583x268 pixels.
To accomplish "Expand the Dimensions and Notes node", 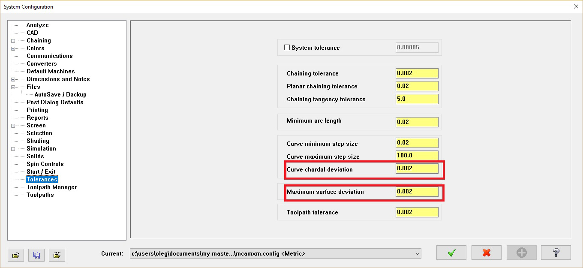I will click(x=13, y=79).
